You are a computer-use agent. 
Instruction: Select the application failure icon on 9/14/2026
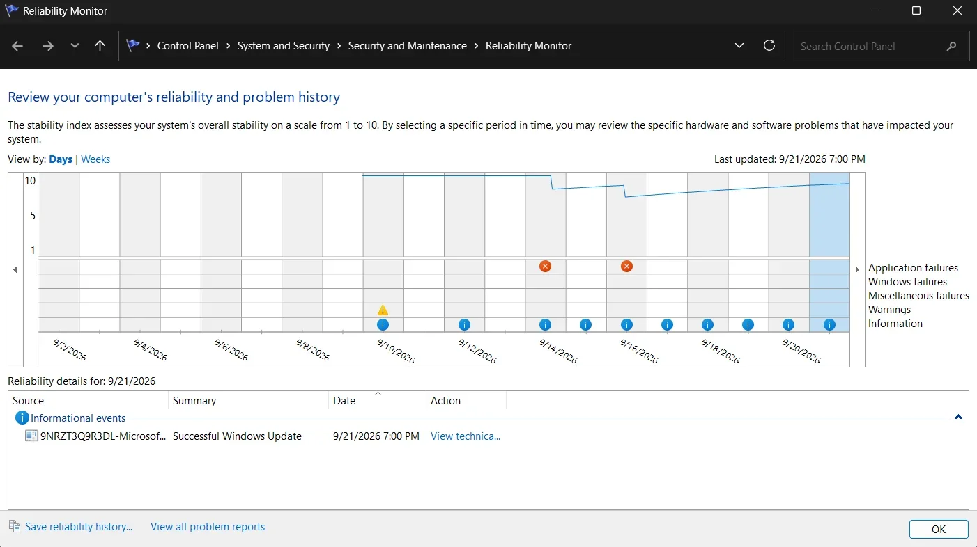pyautogui.click(x=546, y=266)
